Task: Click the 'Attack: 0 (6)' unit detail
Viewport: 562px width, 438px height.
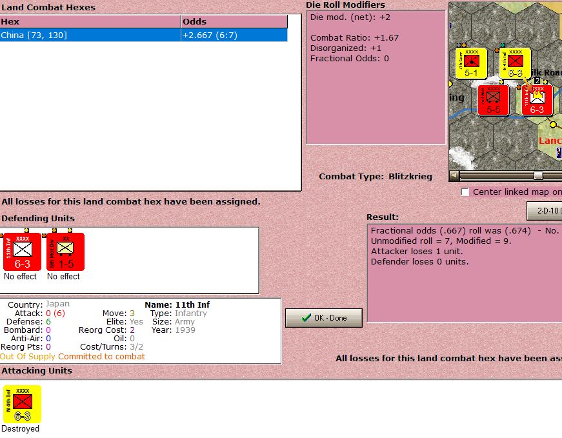Action: coord(40,314)
